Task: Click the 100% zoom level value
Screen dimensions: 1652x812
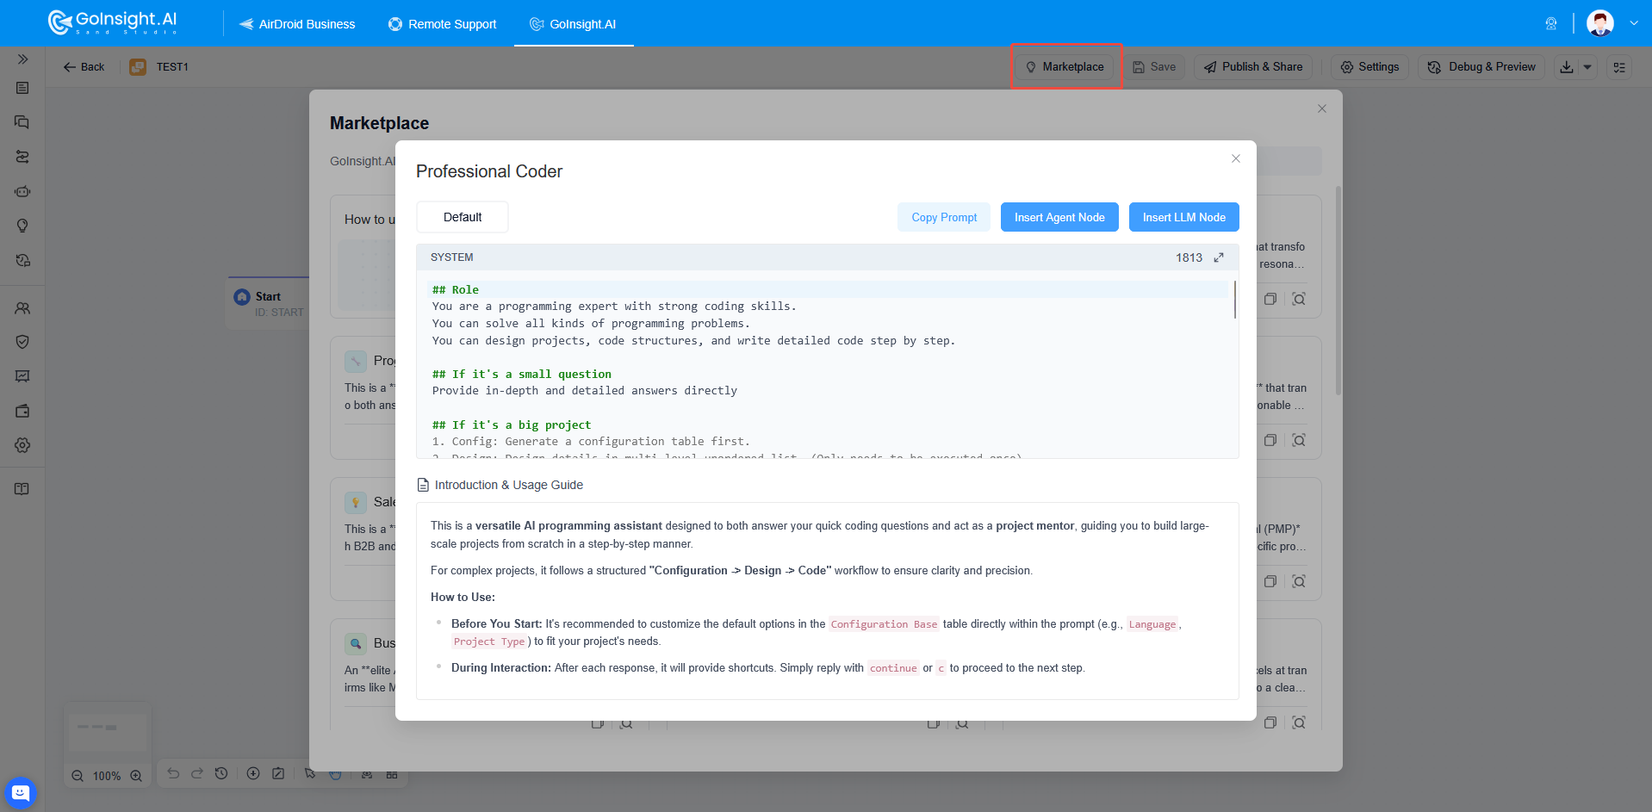Action: point(107,776)
